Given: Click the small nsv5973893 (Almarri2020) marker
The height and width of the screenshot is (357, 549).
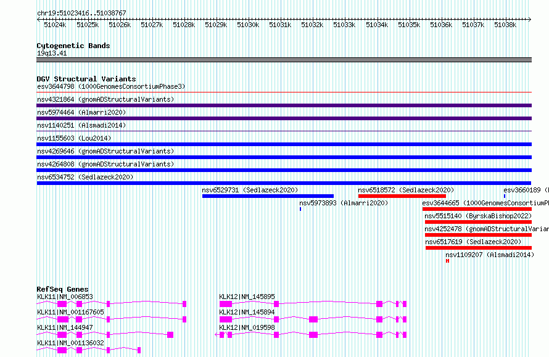Looking at the screenshot, I should click(x=300, y=209).
